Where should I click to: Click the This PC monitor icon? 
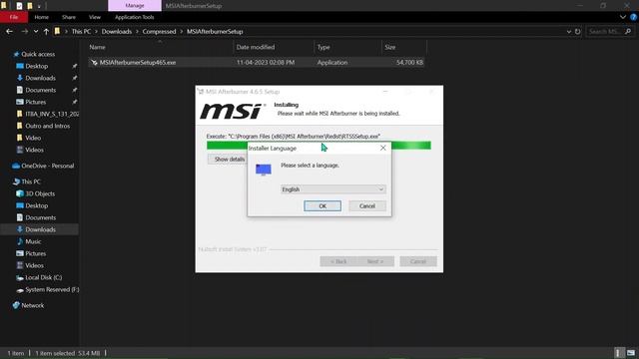point(16,181)
